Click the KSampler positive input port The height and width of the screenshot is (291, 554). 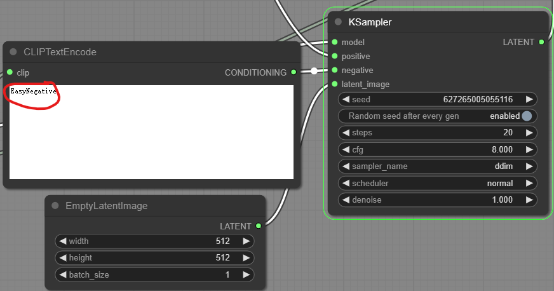pos(335,56)
